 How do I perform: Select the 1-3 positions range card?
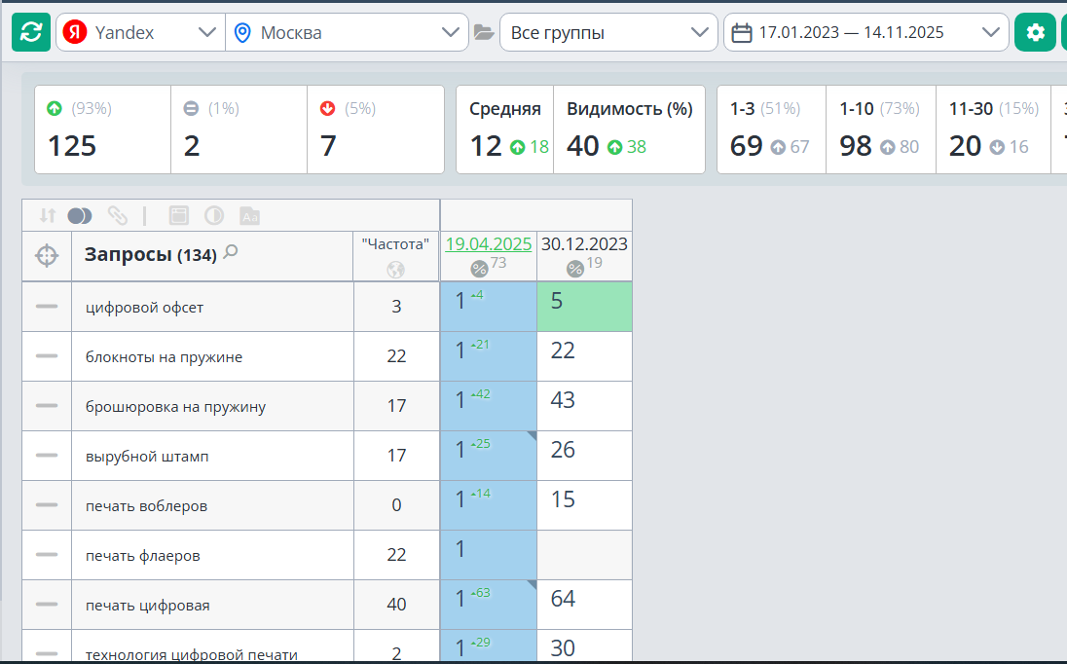pos(772,129)
